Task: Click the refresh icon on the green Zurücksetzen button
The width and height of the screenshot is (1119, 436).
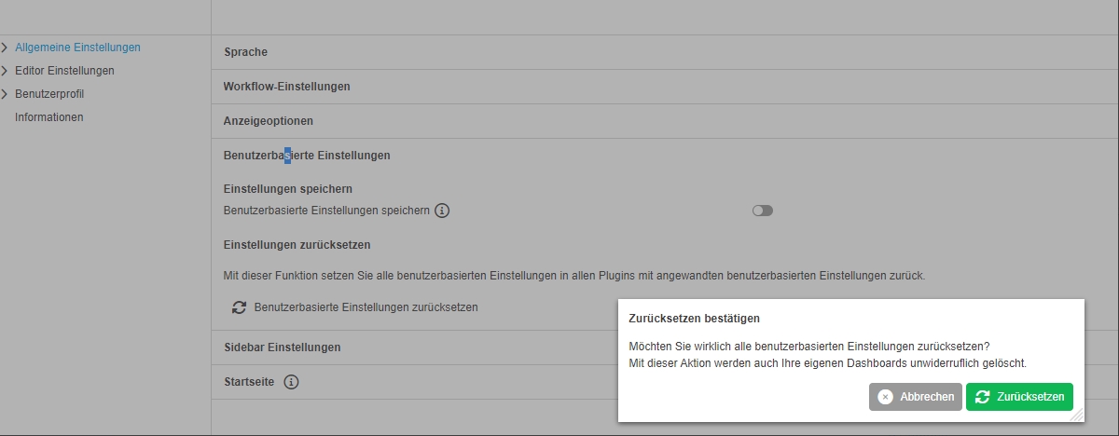Action: click(x=982, y=397)
